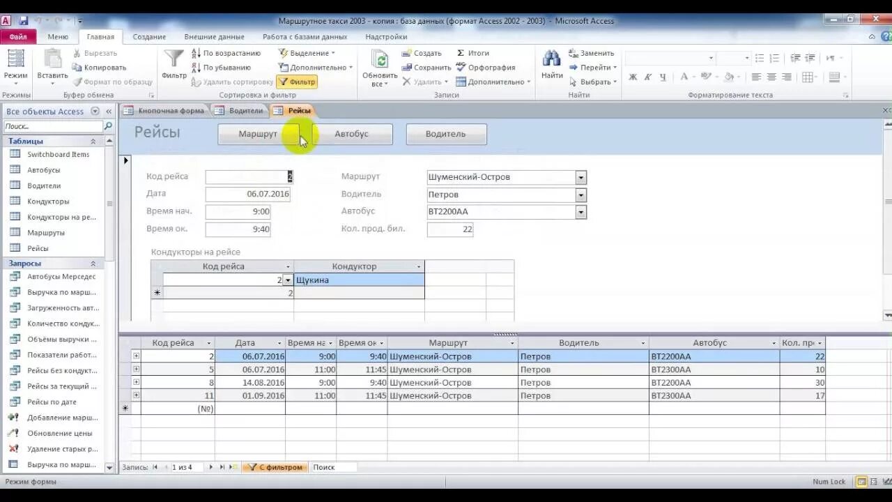Click the Автобус form button
Screen dimensions: 892x502
[352, 134]
